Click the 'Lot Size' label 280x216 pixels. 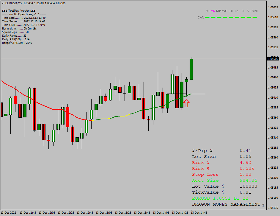204,157
